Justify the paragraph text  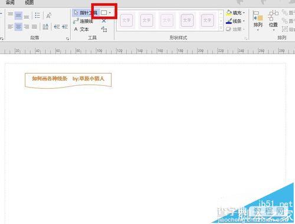[x=34, y=26]
